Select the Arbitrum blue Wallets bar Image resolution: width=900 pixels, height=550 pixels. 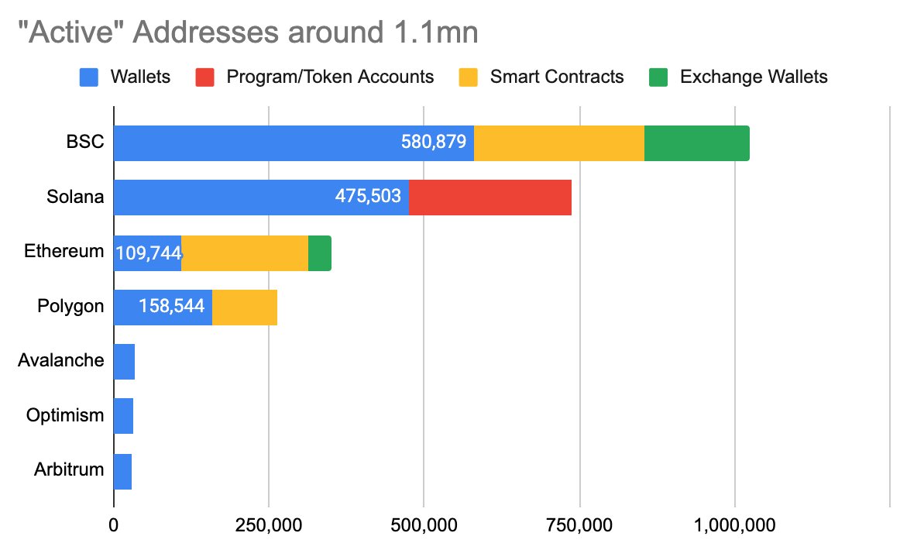123,472
